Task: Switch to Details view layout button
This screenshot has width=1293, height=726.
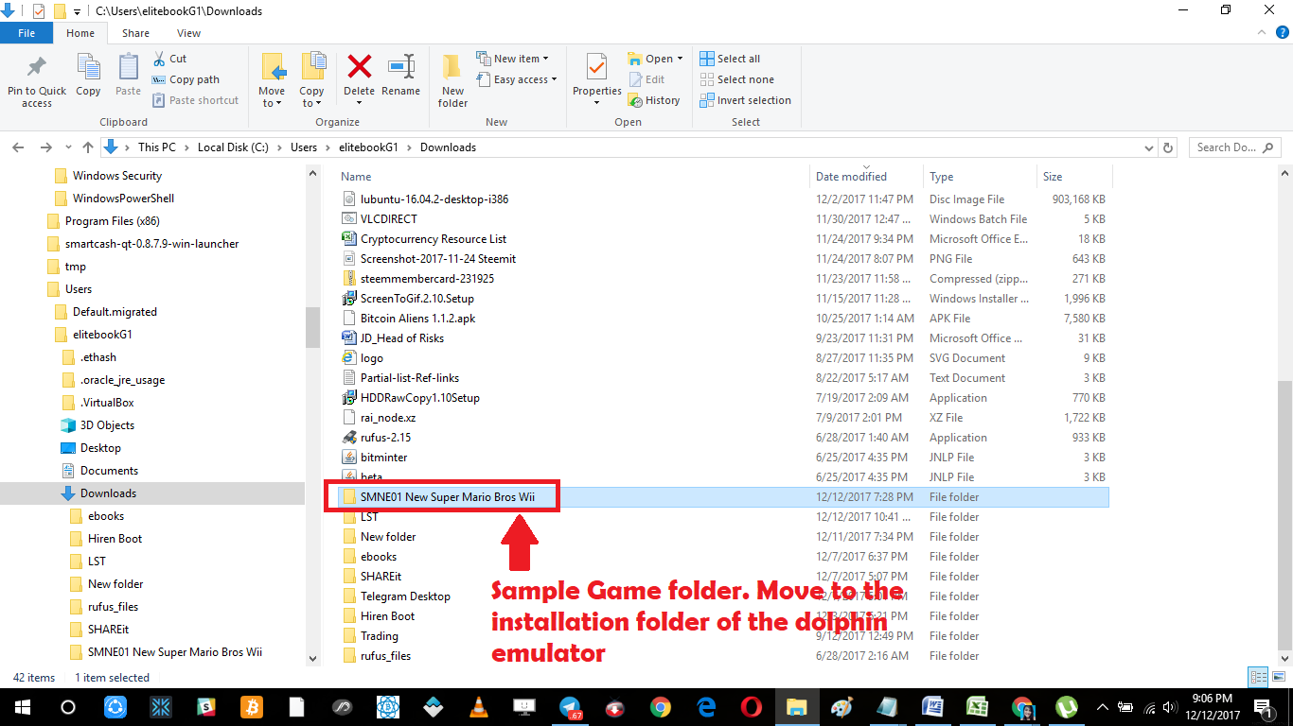Action: (x=1258, y=677)
